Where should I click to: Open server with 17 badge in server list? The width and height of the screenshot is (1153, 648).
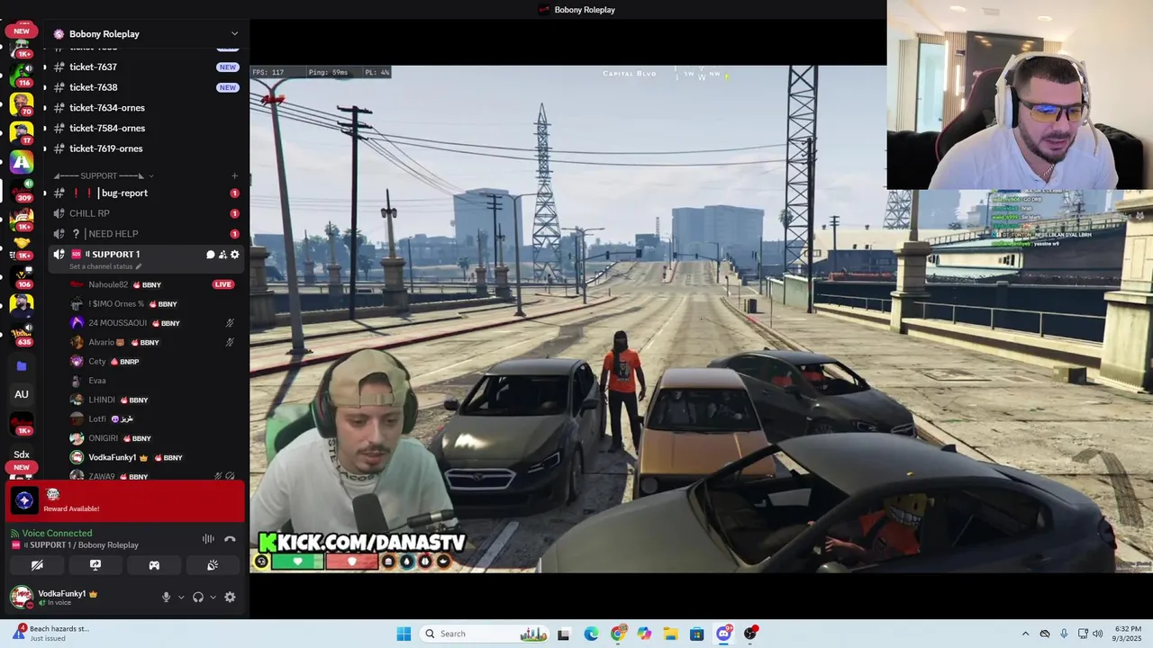coord(22,132)
